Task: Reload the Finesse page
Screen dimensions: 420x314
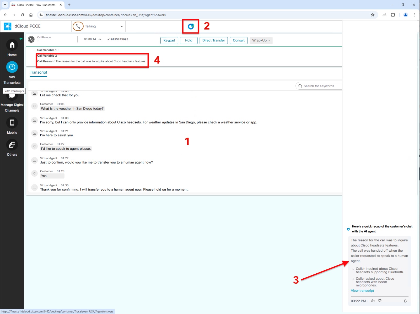Action: [23, 15]
